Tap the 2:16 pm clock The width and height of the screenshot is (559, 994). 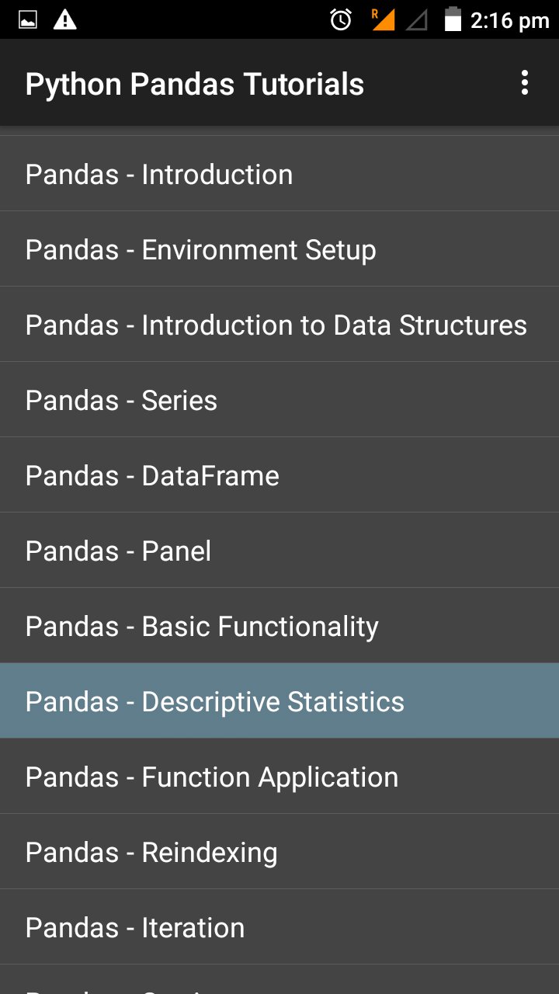click(509, 20)
